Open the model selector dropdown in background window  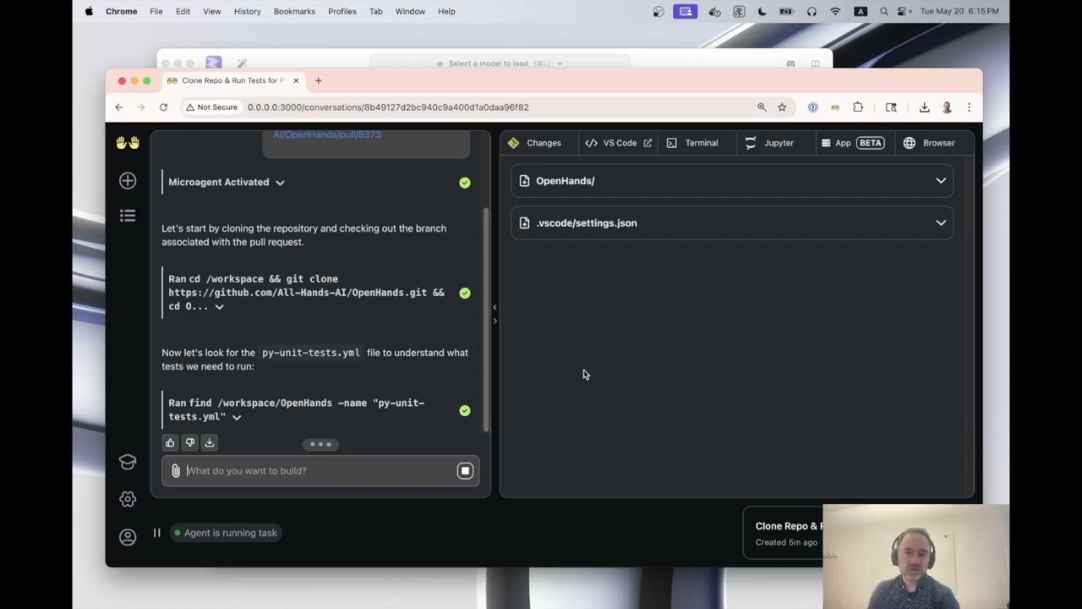coord(500,63)
